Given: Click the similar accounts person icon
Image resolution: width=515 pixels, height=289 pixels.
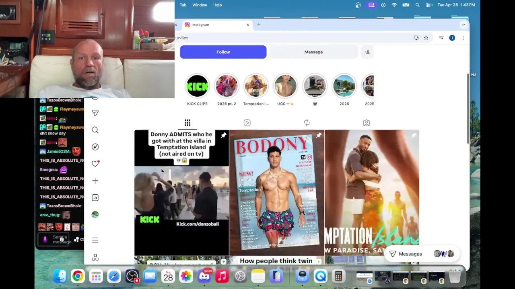Looking at the screenshot, I should point(367,52).
